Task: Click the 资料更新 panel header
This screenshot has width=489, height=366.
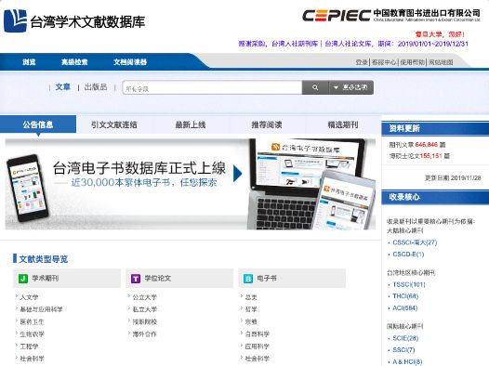Action: [435, 128]
